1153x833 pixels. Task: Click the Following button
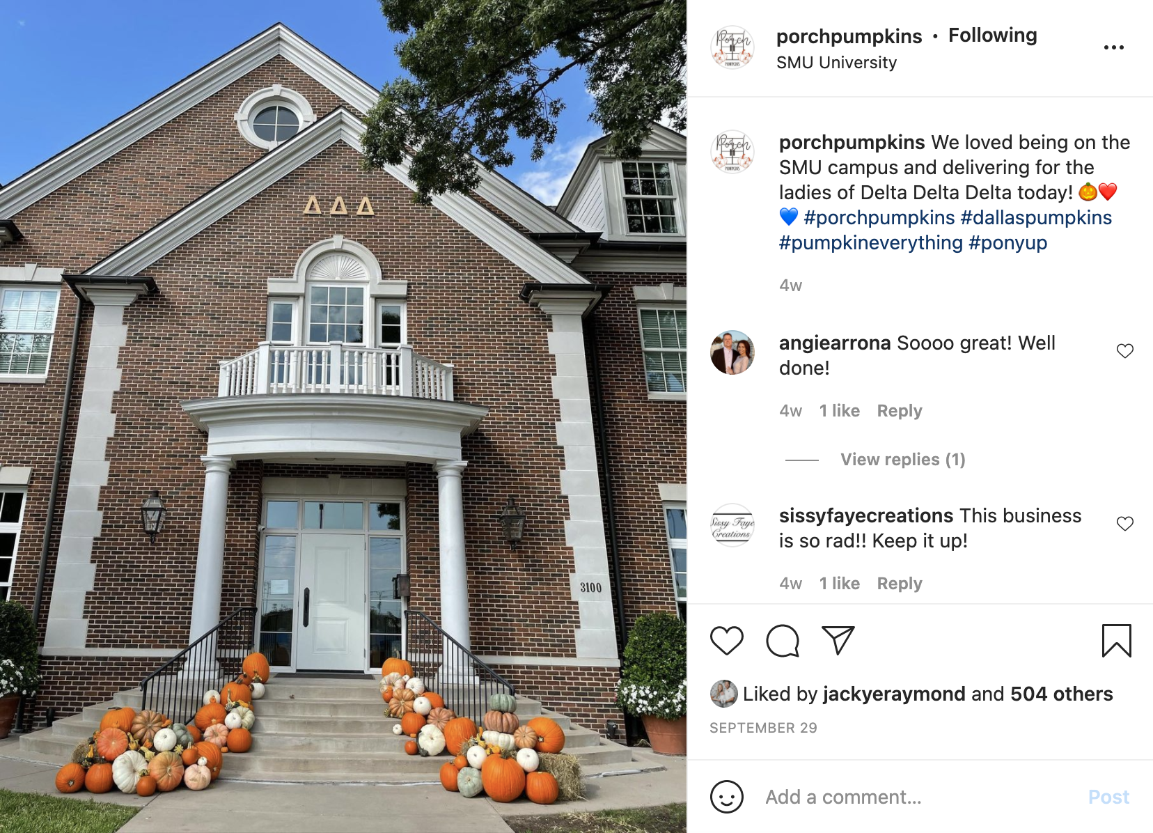(993, 36)
